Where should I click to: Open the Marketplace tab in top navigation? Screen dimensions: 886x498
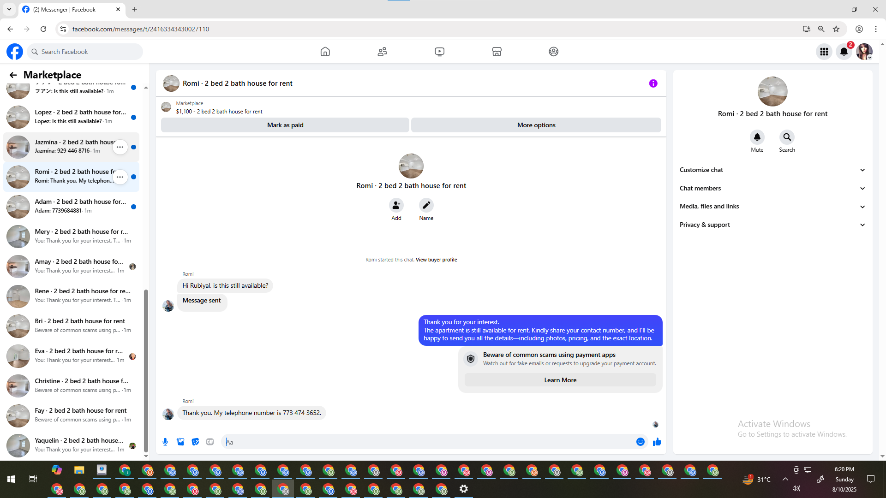[x=497, y=52]
